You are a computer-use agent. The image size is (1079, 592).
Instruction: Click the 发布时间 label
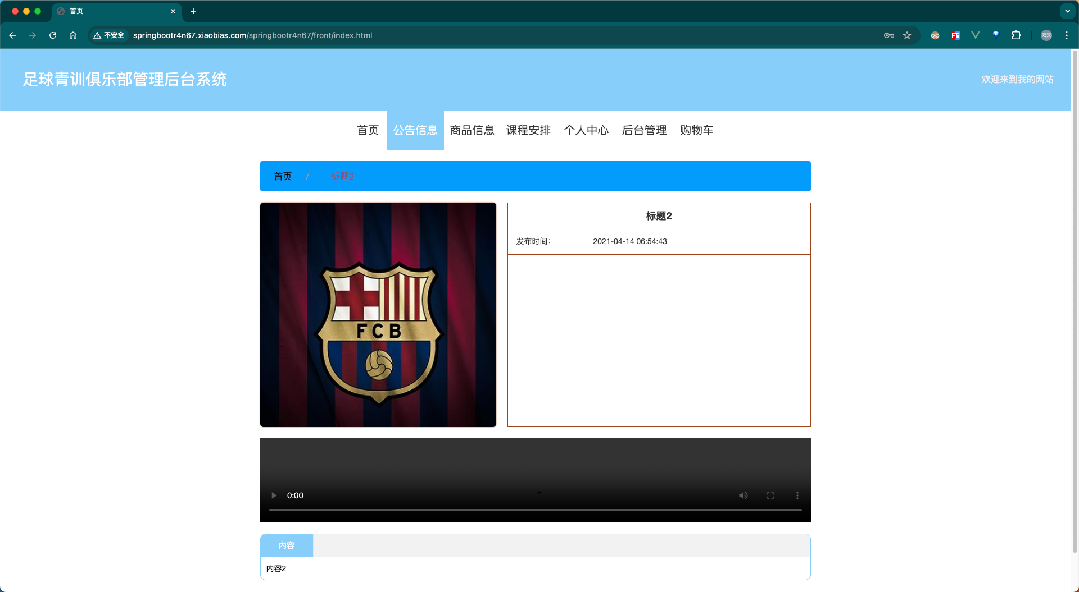point(533,241)
